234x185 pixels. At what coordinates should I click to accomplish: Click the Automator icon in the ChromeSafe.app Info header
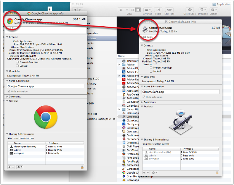coord(144,29)
